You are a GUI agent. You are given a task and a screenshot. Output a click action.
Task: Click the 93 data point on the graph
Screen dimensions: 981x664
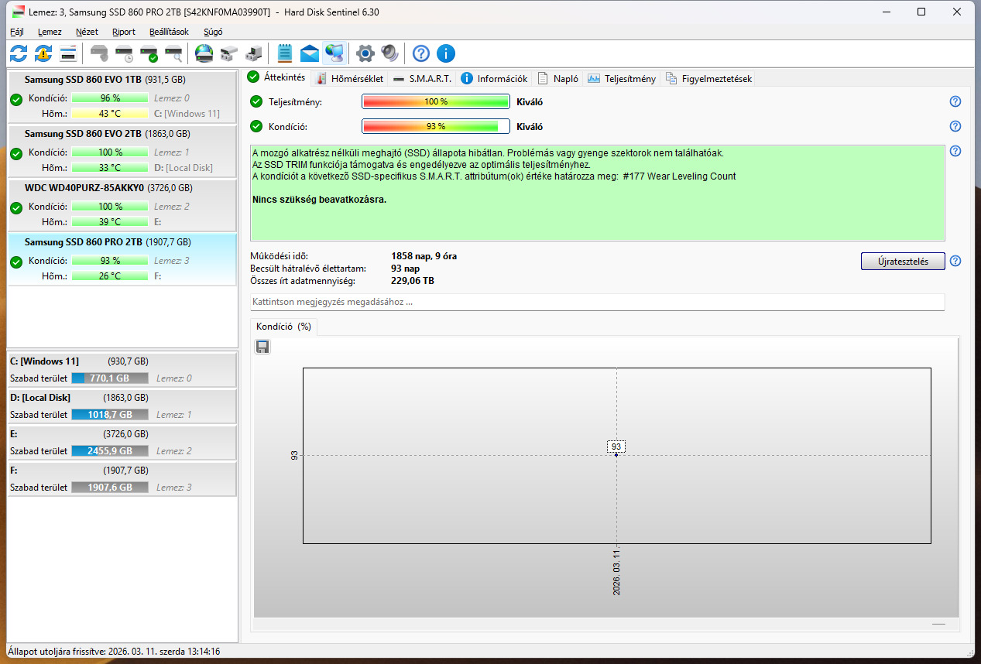point(616,454)
